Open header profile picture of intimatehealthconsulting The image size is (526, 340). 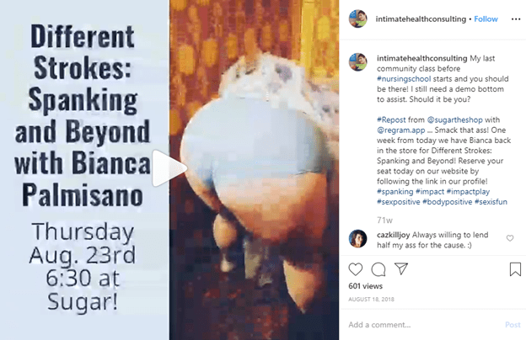pyautogui.click(x=358, y=19)
